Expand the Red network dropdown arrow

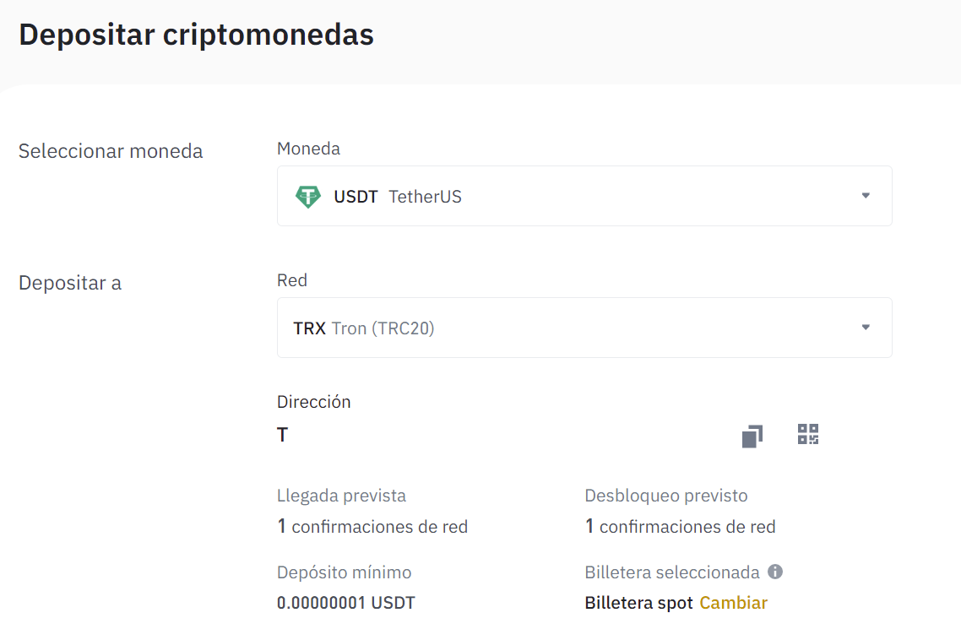click(x=865, y=328)
